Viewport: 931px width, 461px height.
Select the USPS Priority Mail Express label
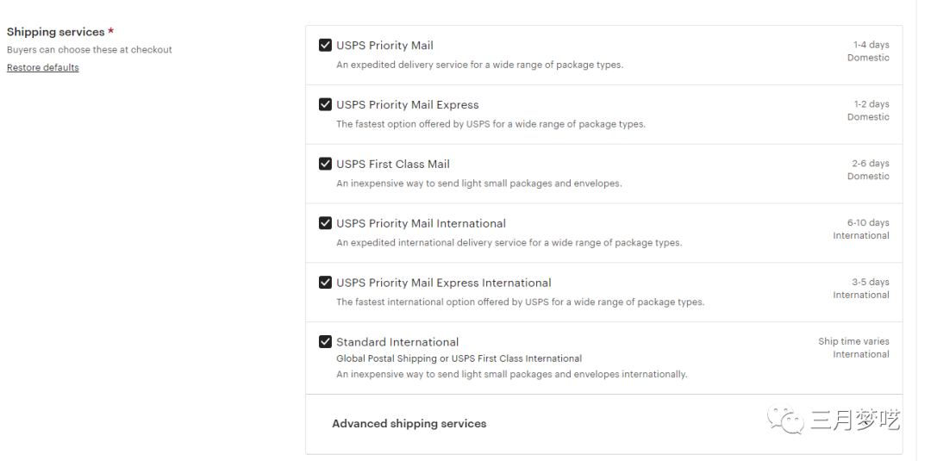click(x=407, y=105)
